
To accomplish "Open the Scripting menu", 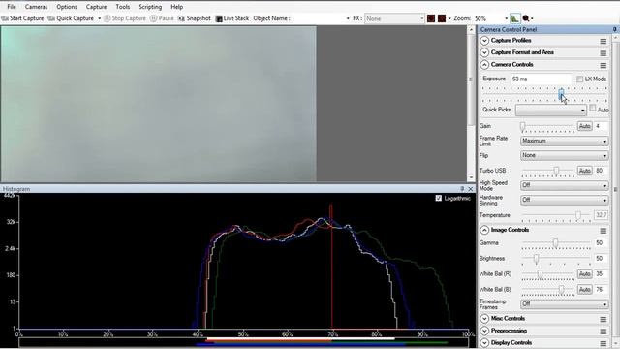I will [x=150, y=7].
